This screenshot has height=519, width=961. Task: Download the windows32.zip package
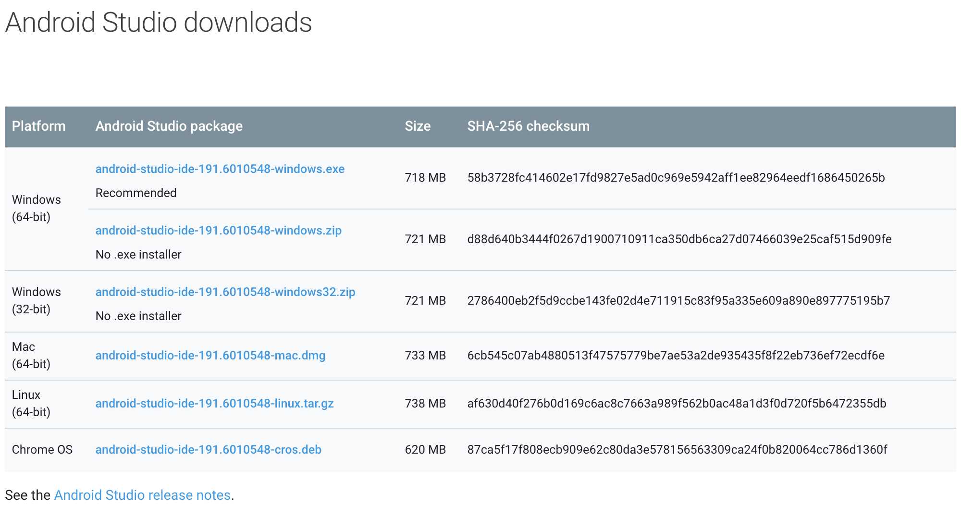225,292
